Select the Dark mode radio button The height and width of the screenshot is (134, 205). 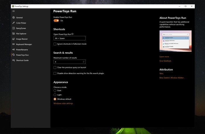55,91
